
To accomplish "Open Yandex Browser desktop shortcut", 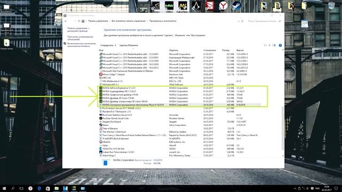I will [223, 6].
